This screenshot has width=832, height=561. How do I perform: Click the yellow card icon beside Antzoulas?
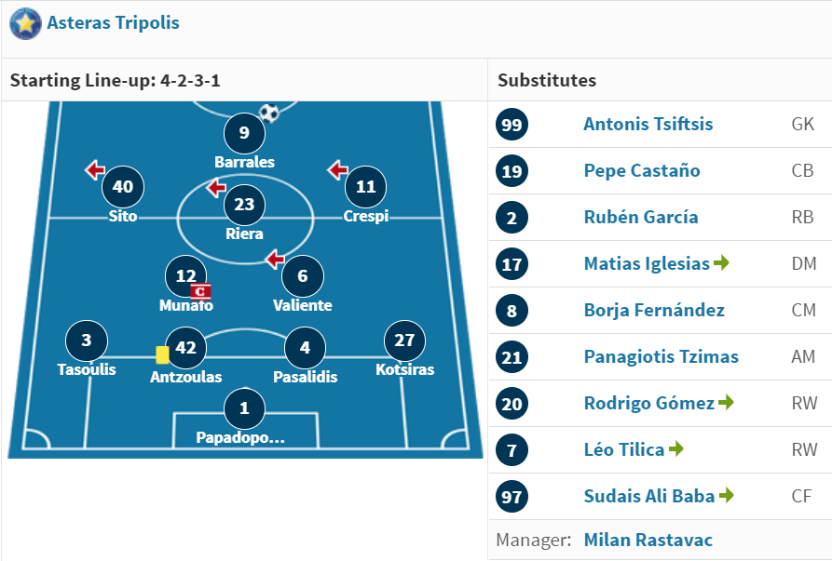tap(162, 355)
